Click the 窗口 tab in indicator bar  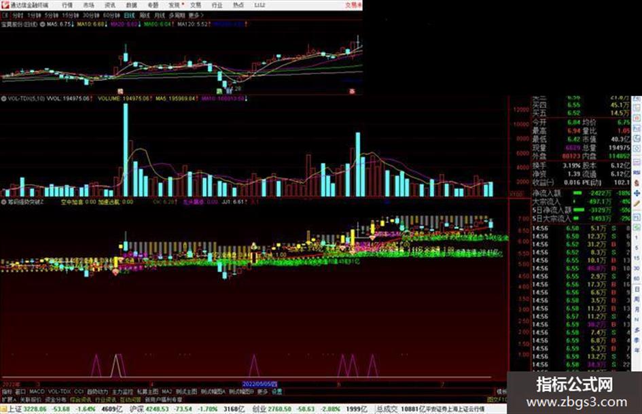point(20,392)
